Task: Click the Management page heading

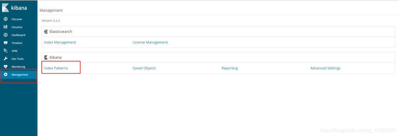Action: [x=51, y=10]
